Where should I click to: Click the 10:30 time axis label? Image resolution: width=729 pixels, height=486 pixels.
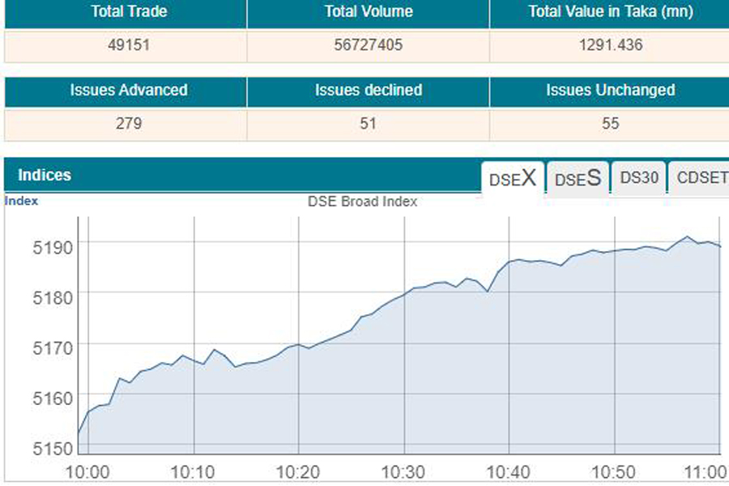click(x=403, y=472)
